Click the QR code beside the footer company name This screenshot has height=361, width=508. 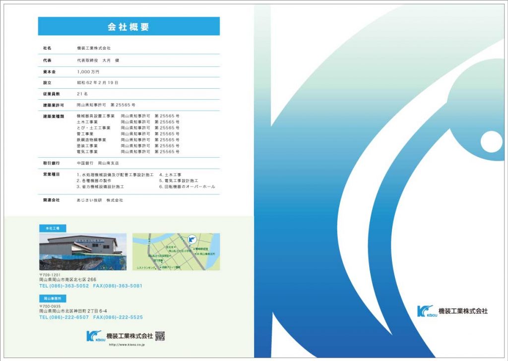coord(160,336)
